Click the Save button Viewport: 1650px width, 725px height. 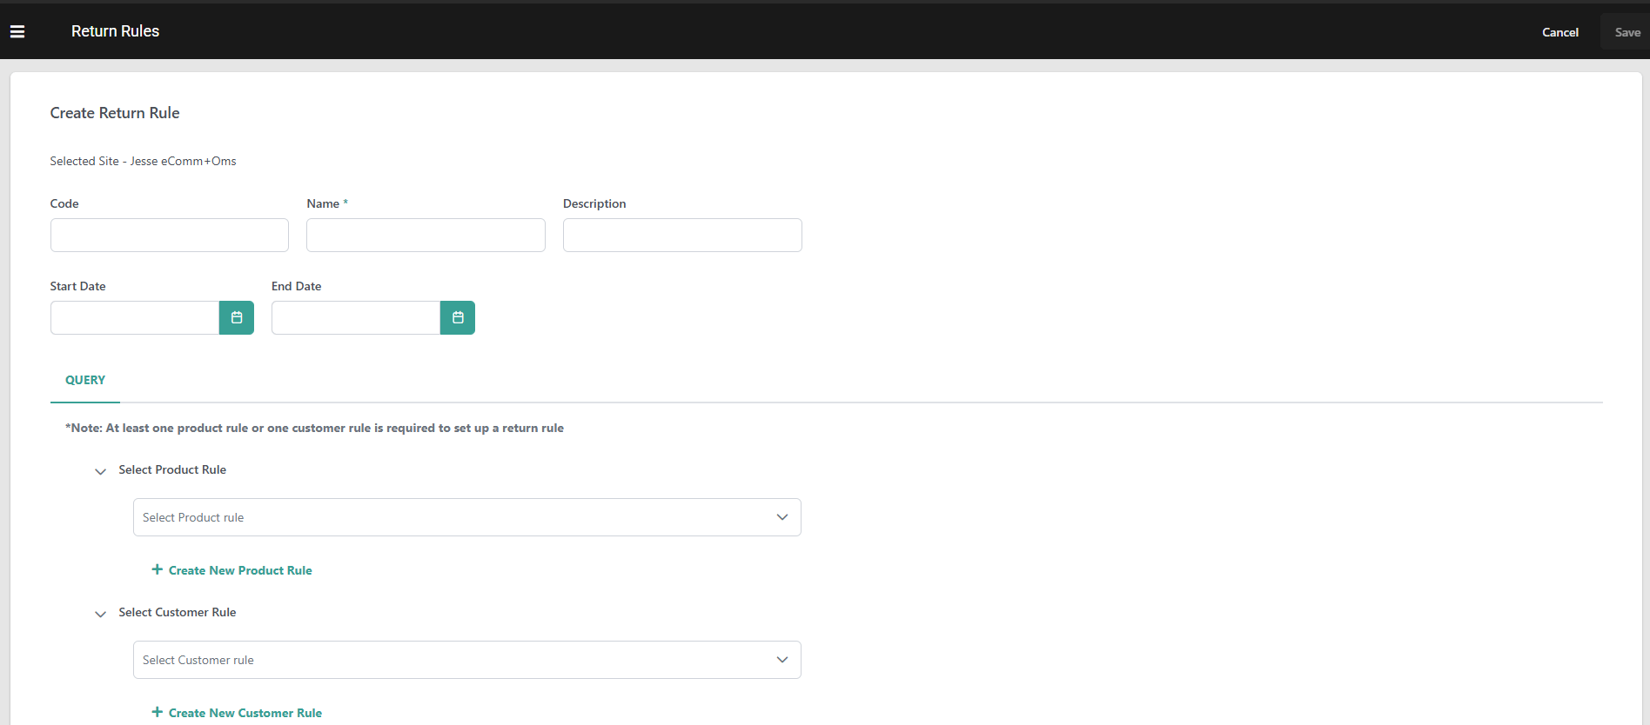(1627, 32)
